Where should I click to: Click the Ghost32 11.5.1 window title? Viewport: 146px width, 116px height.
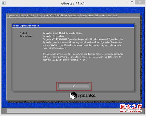(73, 3)
